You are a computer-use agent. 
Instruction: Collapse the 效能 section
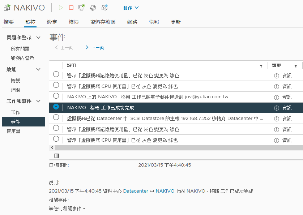pyautogui.click(x=38, y=69)
